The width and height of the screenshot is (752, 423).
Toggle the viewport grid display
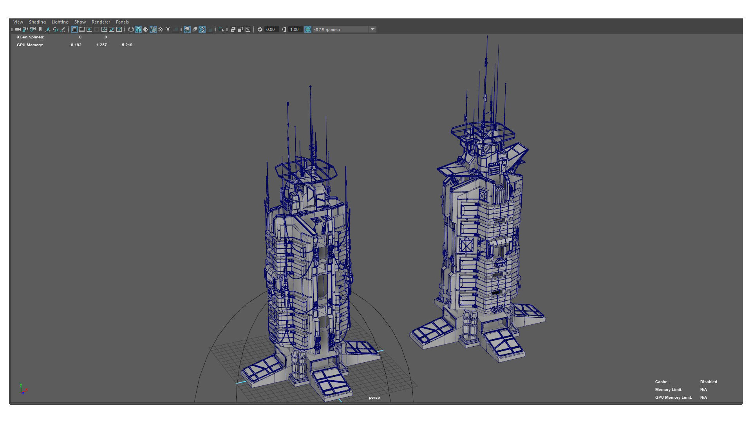tap(74, 29)
